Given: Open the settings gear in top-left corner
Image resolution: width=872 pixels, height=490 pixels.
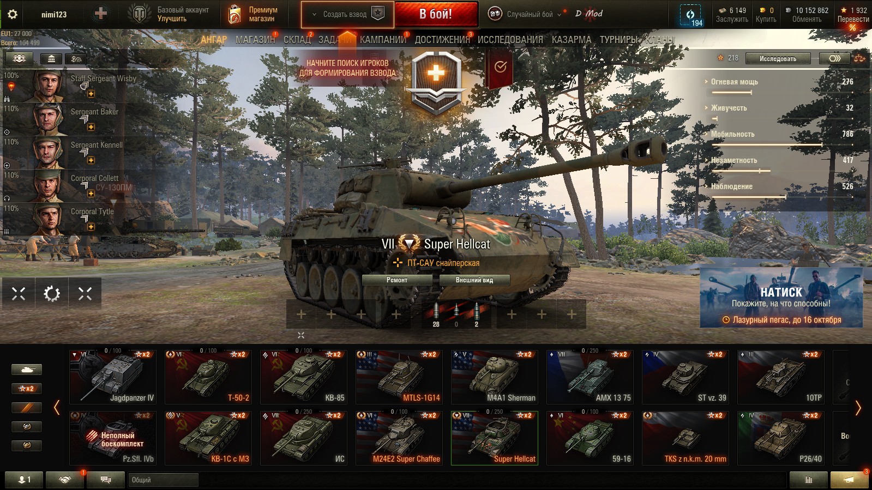Looking at the screenshot, I should (x=12, y=14).
